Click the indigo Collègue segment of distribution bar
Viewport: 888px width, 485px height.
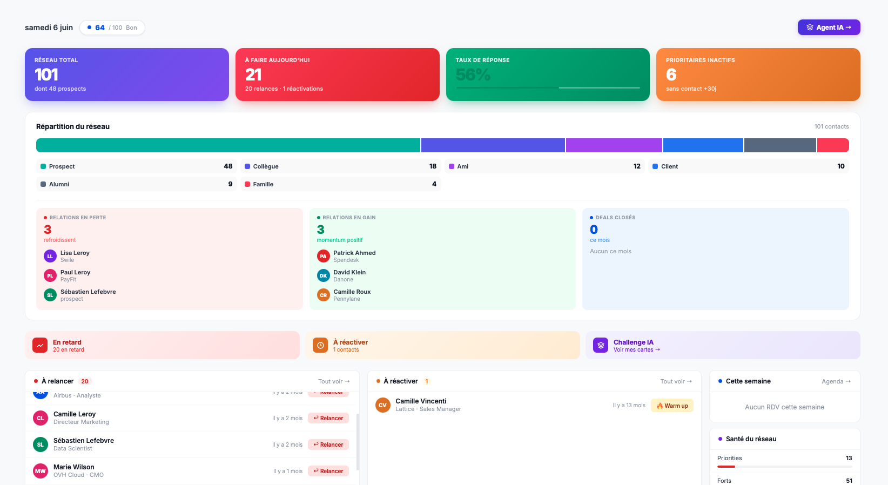[493, 145]
